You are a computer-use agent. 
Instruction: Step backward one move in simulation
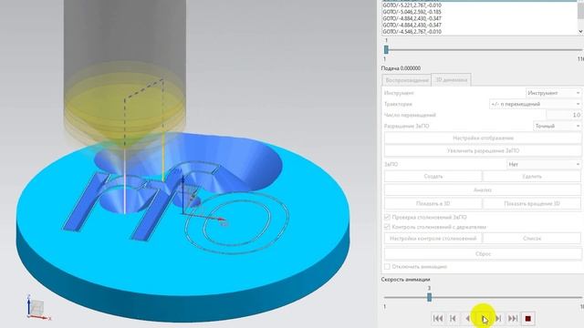point(468,318)
